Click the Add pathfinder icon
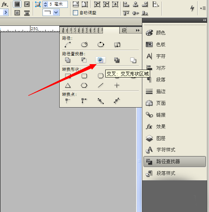Image resolution: width=209 pixels, height=212 pixels. [67, 60]
